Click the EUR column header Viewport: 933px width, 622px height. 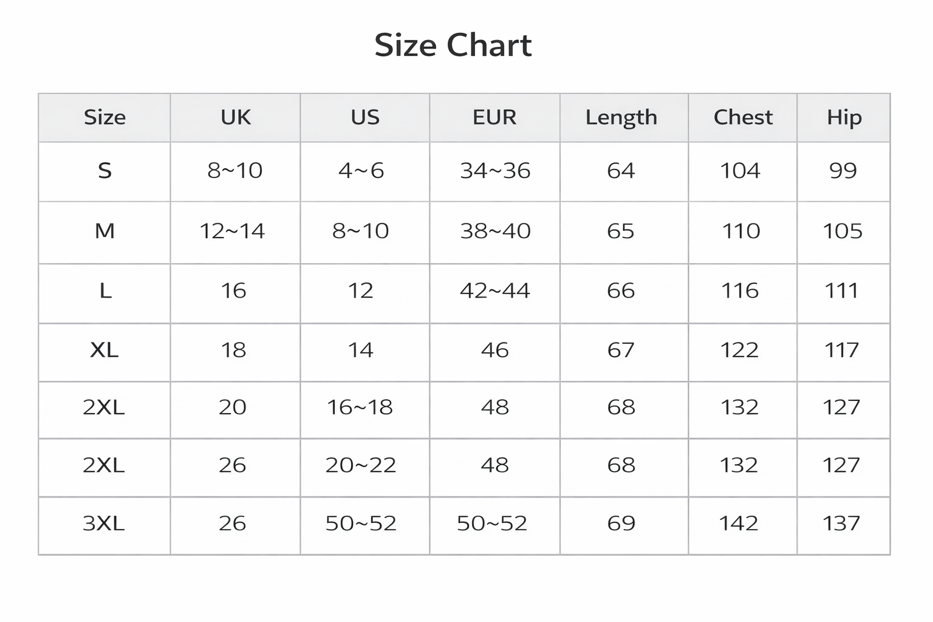494,117
